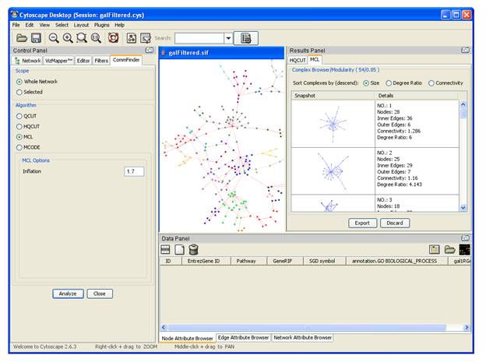Click the black grid icon in Data Panel
The image size is (486, 362).
464,249
